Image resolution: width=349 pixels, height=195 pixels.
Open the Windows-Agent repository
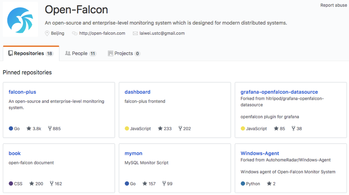click(x=260, y=153)
